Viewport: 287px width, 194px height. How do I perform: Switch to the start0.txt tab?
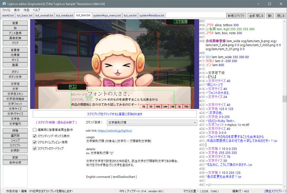(8, 15)
